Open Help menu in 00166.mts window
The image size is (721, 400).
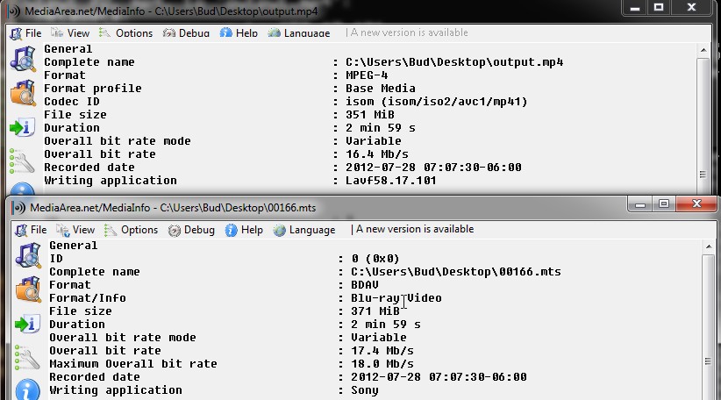pyautogui.click(x=244, y=230)
